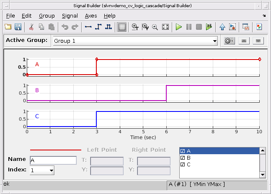Toggle the snap grid button

click(122, 27)
